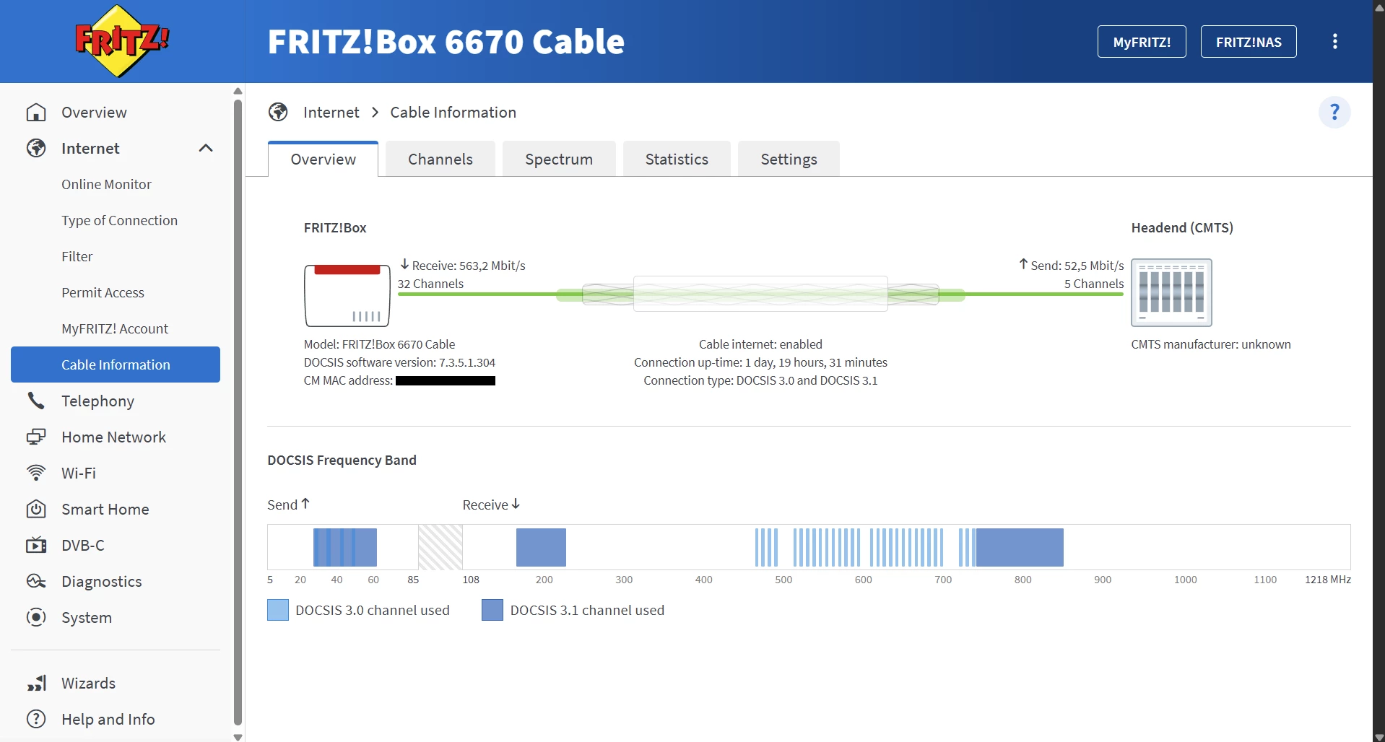
Task: Open the Home Network menu
Action: [x=113, y=437]
